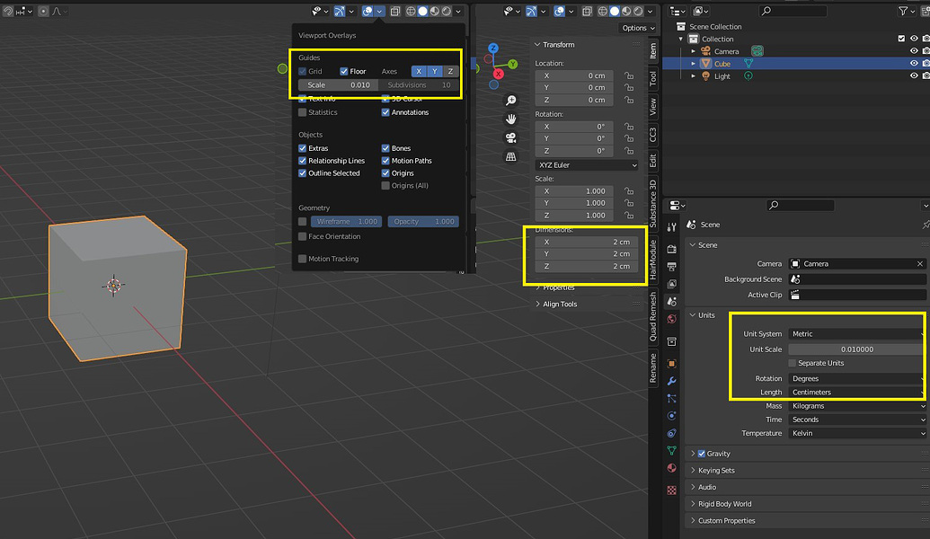Open the Temperature Kelvin dropdown
The width and height of the screenshot is (930, 539).
click(856, 434)
